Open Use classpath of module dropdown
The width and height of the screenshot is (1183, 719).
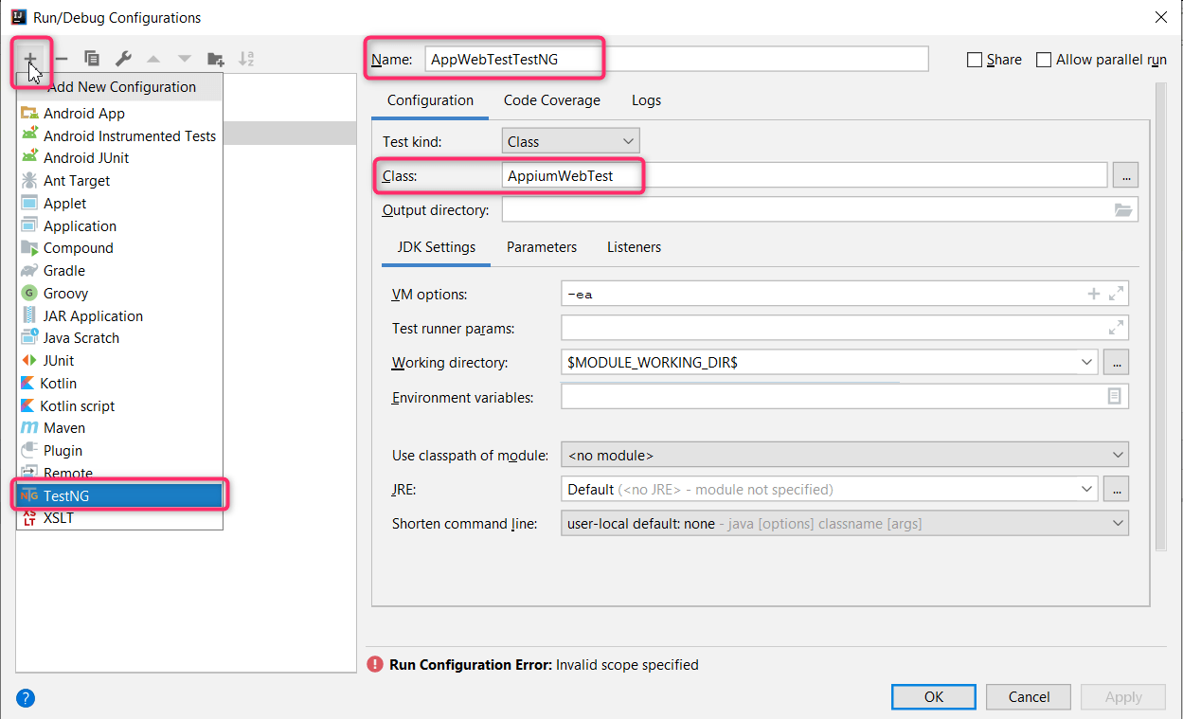click(x=844, y=455)
